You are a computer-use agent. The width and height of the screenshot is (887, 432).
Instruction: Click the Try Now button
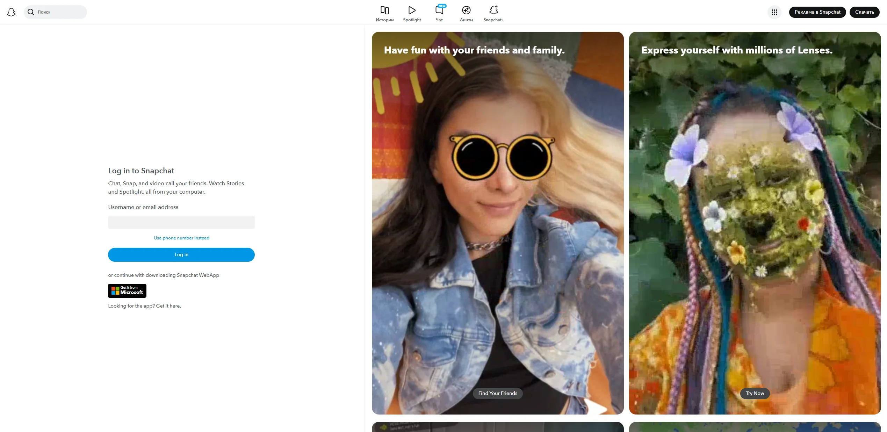click(754, 393)
